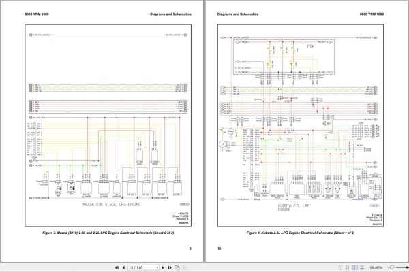Go to previous view icon

(177, 267)
